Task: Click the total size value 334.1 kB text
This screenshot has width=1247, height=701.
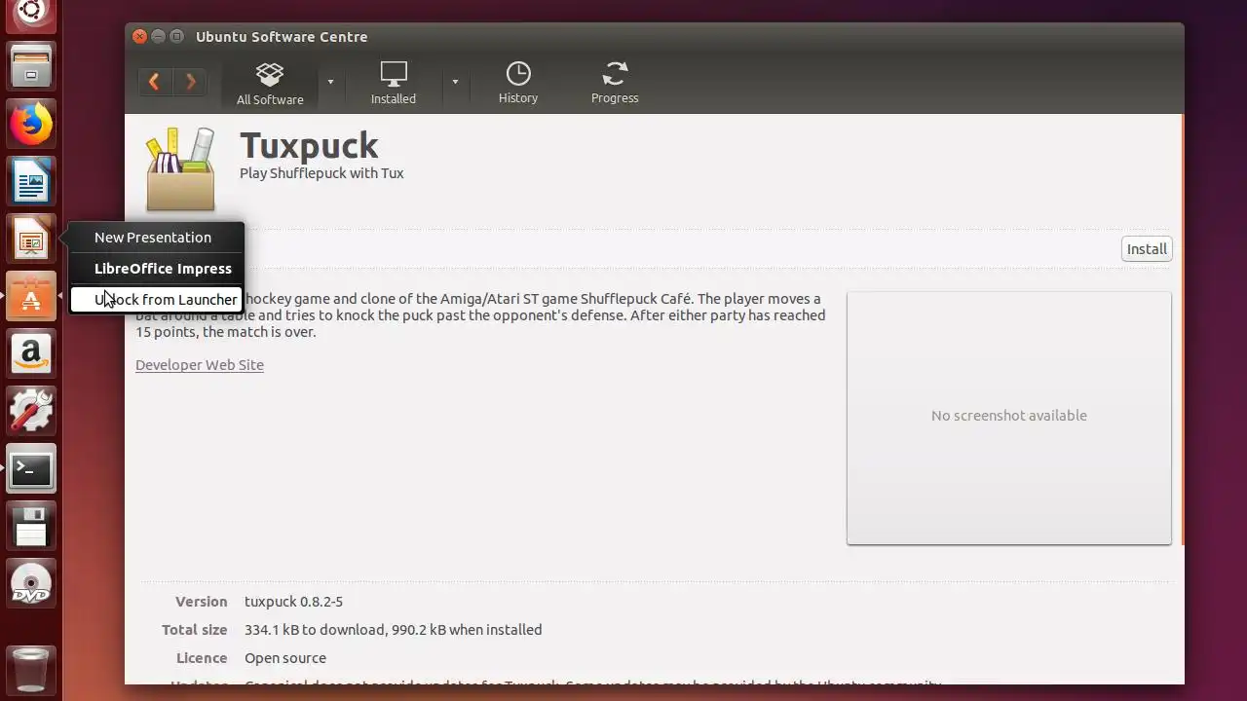Action: point(393,630)
